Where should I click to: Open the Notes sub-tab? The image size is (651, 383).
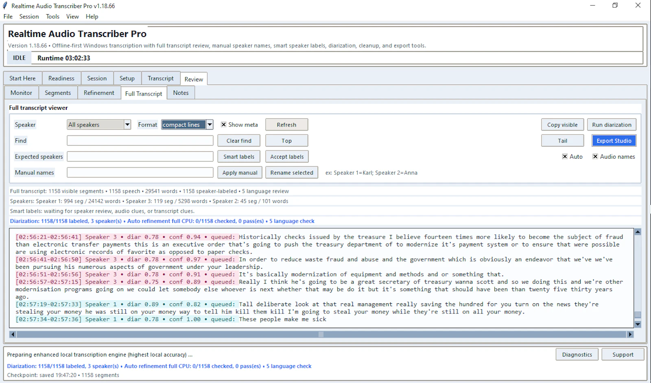pos(181,93)
